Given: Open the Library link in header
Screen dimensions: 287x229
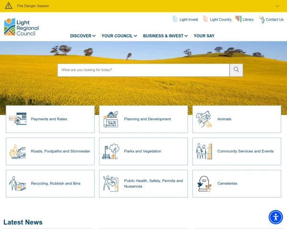Looking at the screenshot, I should point(244,20).
